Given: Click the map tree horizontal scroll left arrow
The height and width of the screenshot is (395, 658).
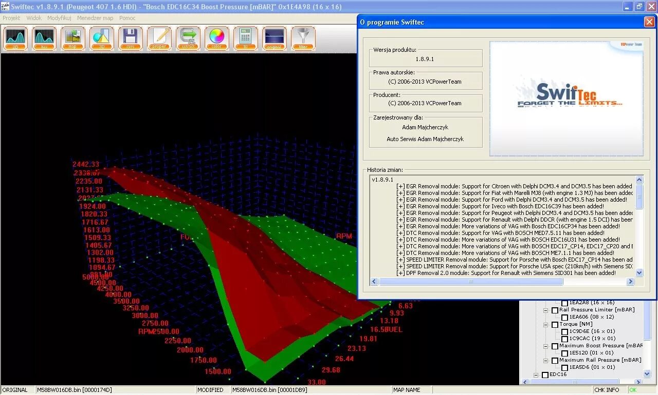Looking at the screenshot, I should click(525, 382).
